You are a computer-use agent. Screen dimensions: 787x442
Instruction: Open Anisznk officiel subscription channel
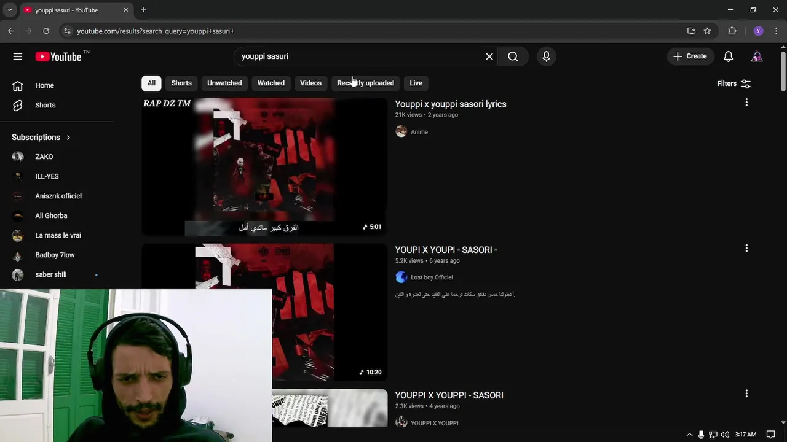pyautogui.click(x=58, y=196)
